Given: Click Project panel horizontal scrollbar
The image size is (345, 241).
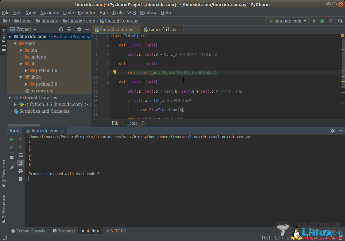Looking at the screenshot, I should pos(24,125).
